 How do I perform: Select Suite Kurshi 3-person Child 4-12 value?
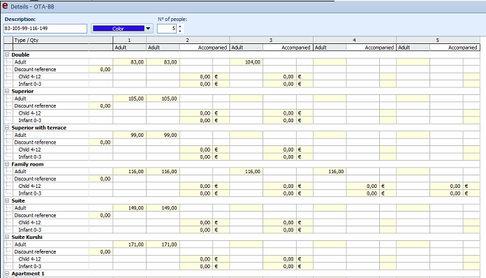[x=279, y=259]
